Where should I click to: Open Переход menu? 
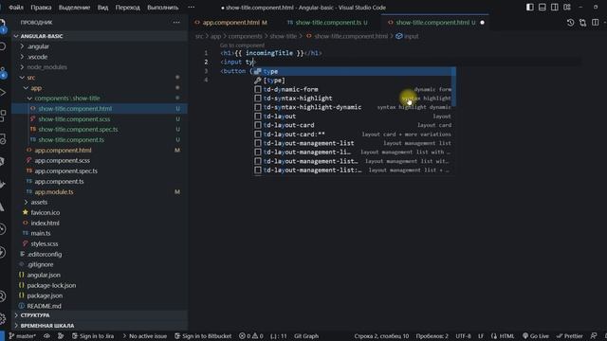tap(127, 8)
